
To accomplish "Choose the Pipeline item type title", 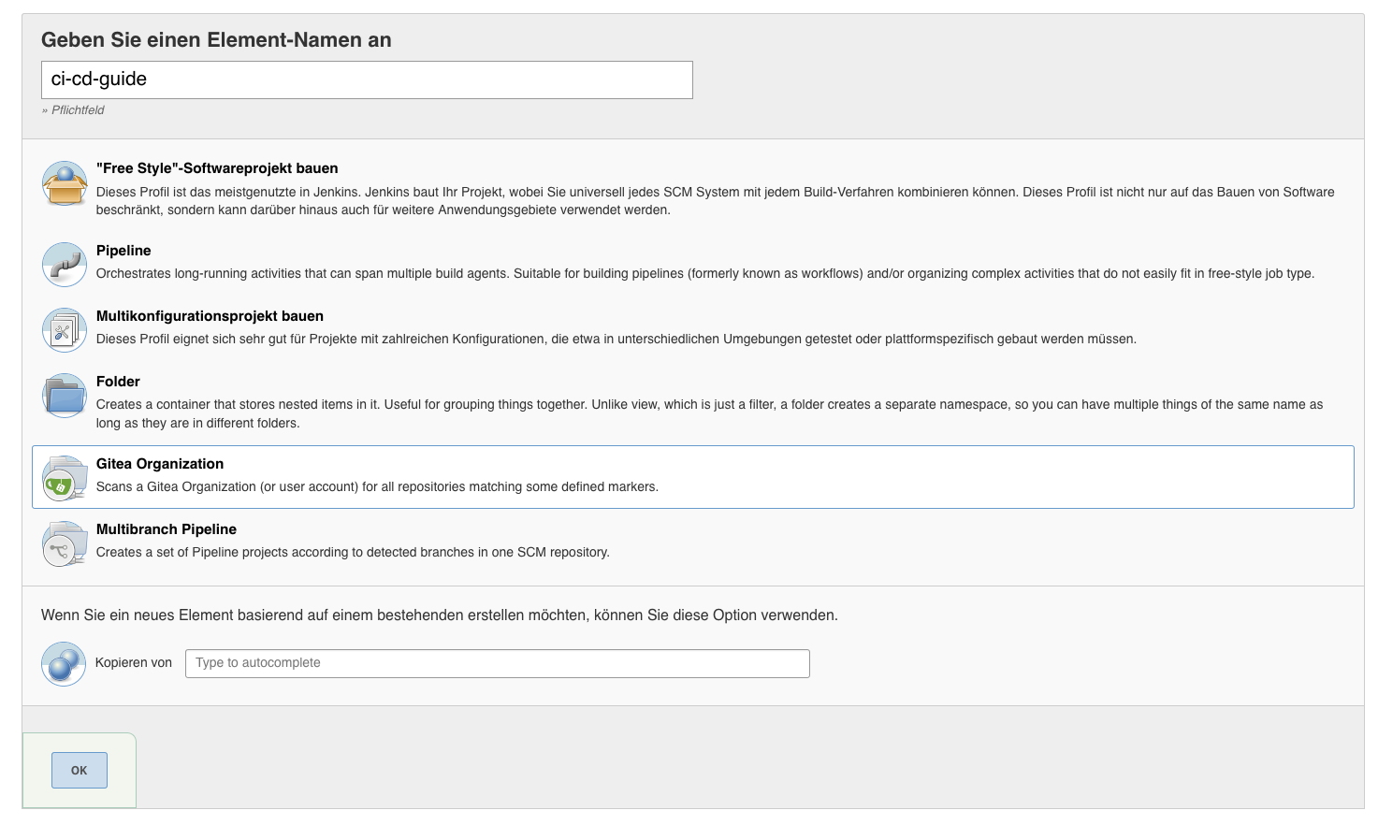I will tap(123, 251).
